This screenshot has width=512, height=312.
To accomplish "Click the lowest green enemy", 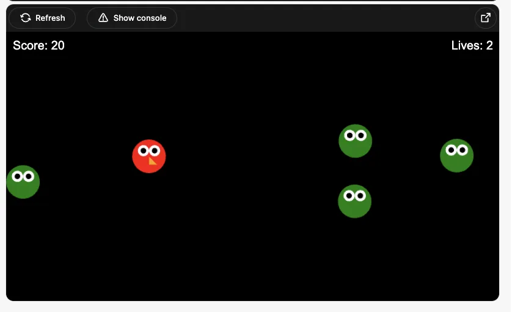I will (354, 201).
